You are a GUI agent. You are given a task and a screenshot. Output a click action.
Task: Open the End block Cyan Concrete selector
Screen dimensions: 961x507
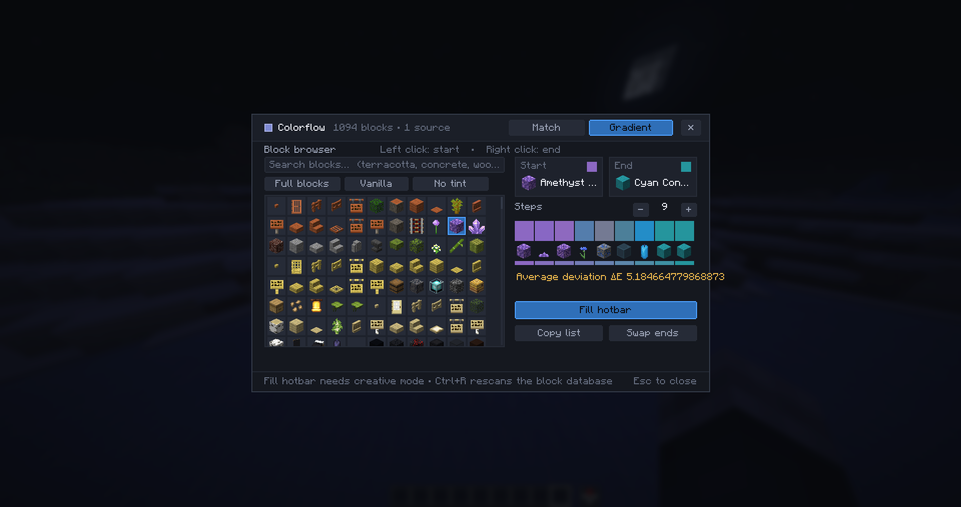click(x=653, y=177)
